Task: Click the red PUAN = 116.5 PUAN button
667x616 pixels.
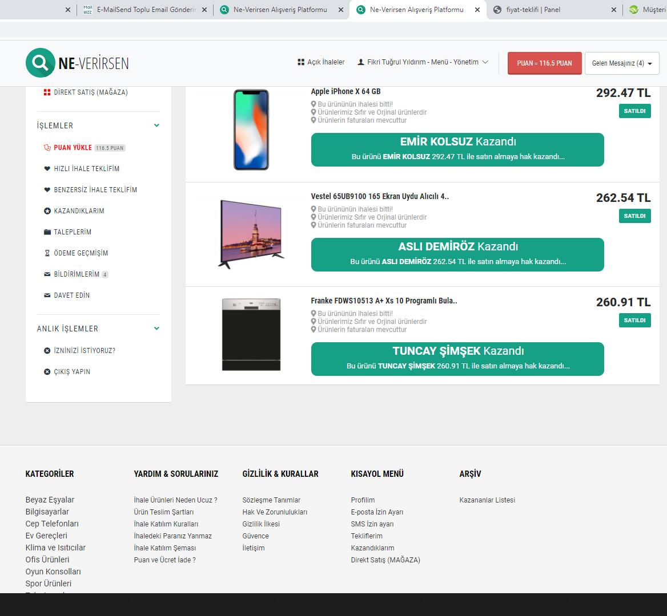Action: coord(544,63)
